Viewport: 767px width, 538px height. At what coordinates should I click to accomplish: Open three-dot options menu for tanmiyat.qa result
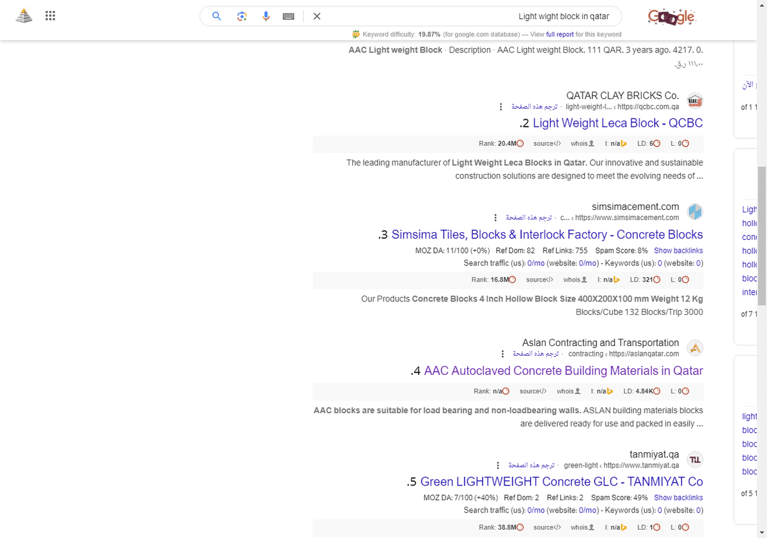coord(498,465)
